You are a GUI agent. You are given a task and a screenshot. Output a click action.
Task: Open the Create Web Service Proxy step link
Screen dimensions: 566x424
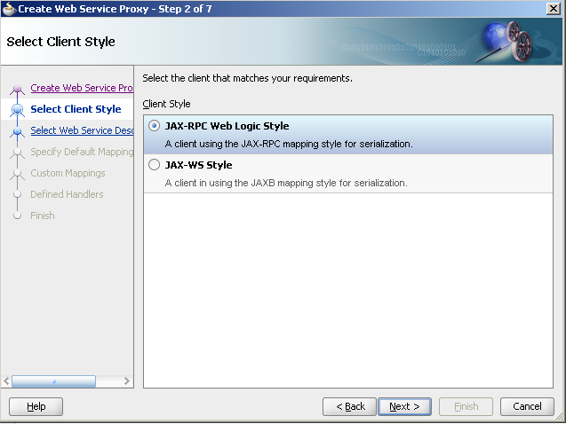coord(82,88)
